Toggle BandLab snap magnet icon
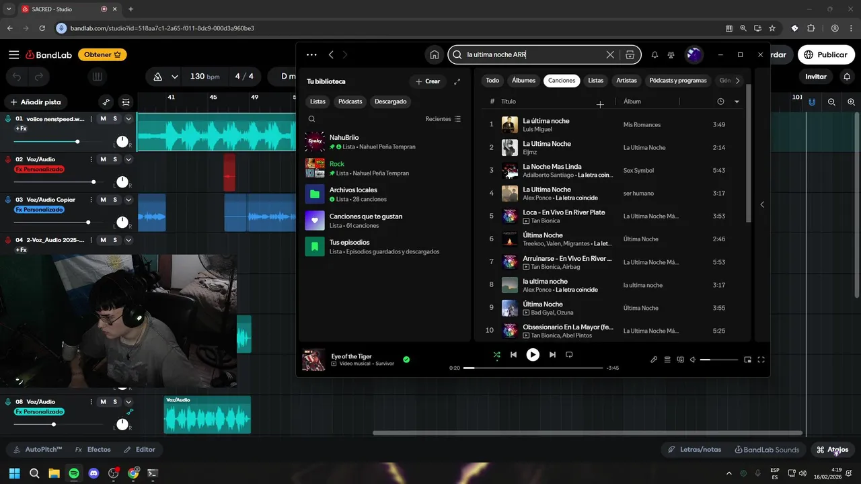This screenshot has height=484, width=861. pos(812,102)
